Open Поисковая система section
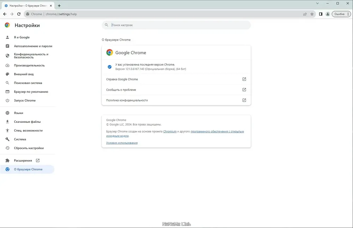This screenshot has height=228, width=353. pos(27,83)
